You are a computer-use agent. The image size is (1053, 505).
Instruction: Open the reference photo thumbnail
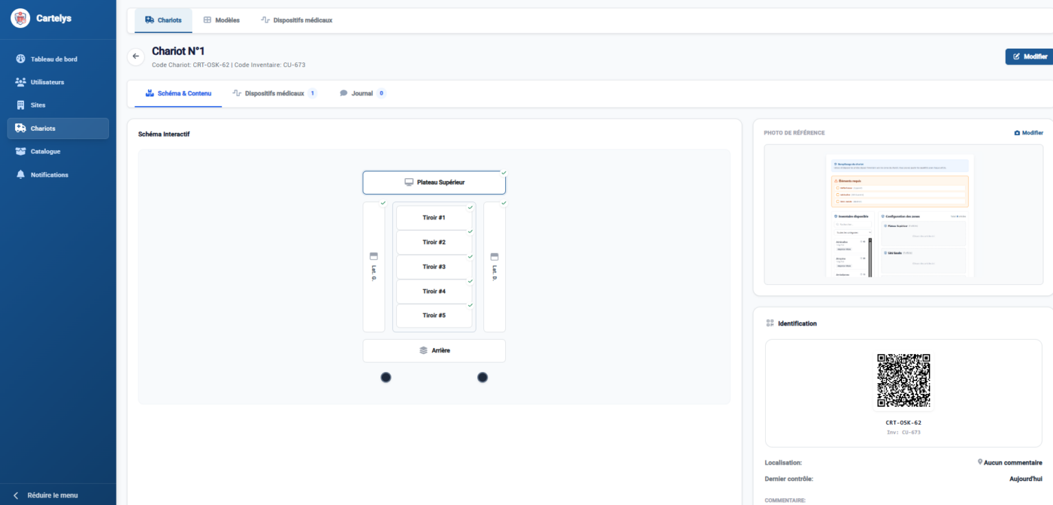[x=904, y=214]
